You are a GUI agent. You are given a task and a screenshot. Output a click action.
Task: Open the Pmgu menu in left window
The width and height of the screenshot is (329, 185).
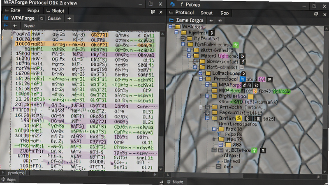[33, 11]
